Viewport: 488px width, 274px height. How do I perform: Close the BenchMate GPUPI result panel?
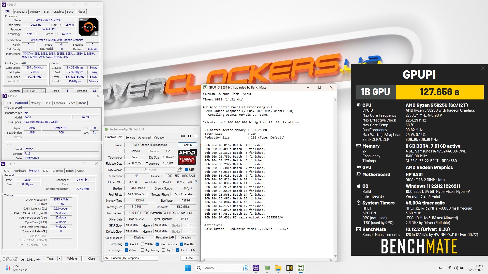pyautogui.click(x=483, y=68)
